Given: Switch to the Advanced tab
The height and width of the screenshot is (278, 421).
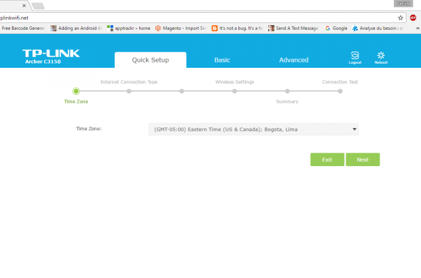Looking at the screenshot, I should click(x=293, y=60).
